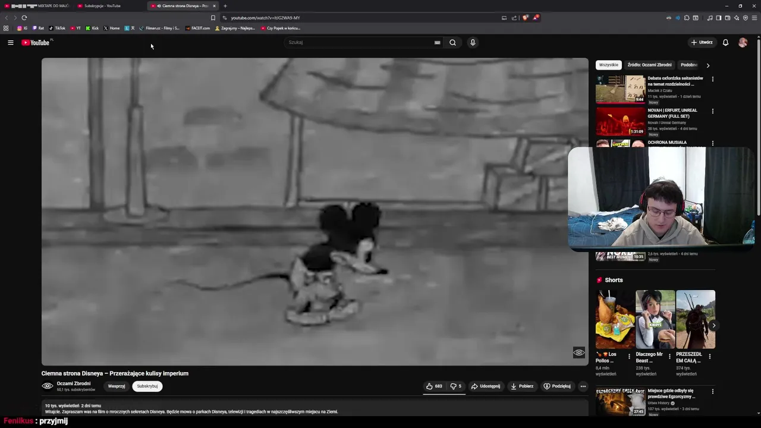
Task: Open the Oczami Zbrodni channel name link
Action: [74, 383]
